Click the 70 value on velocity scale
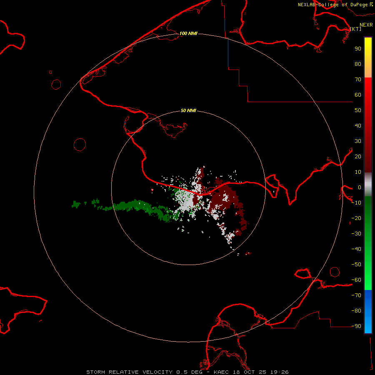This screenshot has height=375, width=375. pyautogui.click(x=358, y=80)
